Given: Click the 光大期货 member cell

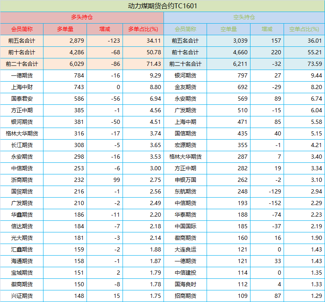Looking at the screenshot, I should pos(22,238).
